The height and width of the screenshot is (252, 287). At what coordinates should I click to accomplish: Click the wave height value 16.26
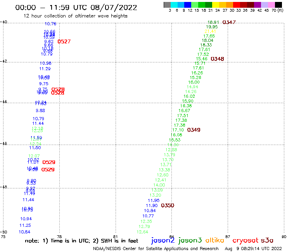pyautogui.click(x=197, y=73)
